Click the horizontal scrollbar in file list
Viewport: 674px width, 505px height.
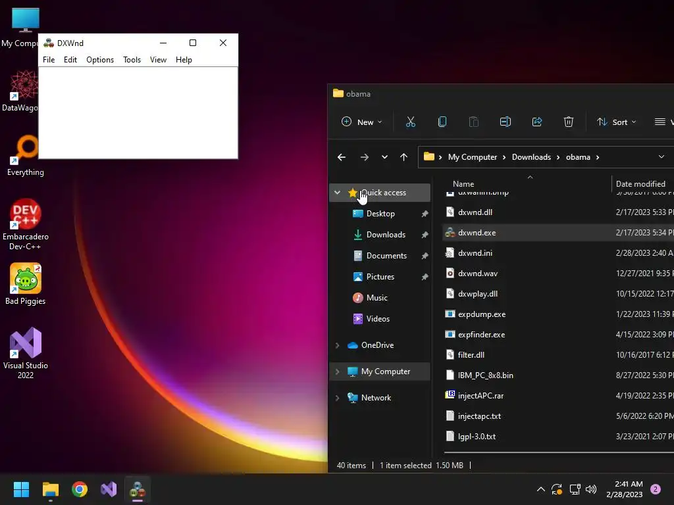click(x=559, y=452)
